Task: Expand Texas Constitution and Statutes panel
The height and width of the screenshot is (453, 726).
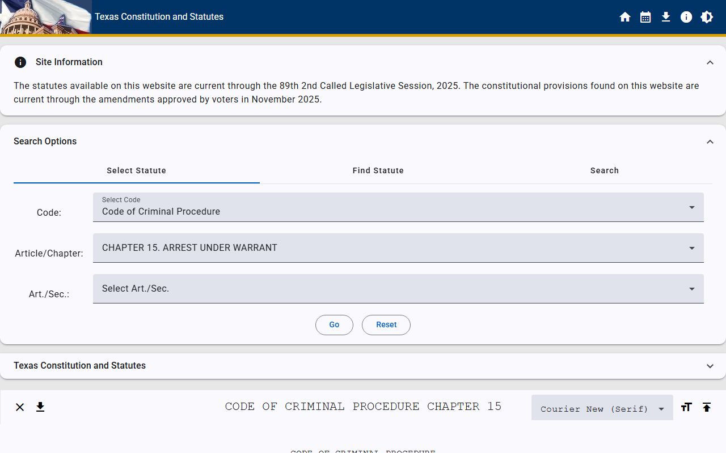Action: pyautogui.click(x=710, y=366)
